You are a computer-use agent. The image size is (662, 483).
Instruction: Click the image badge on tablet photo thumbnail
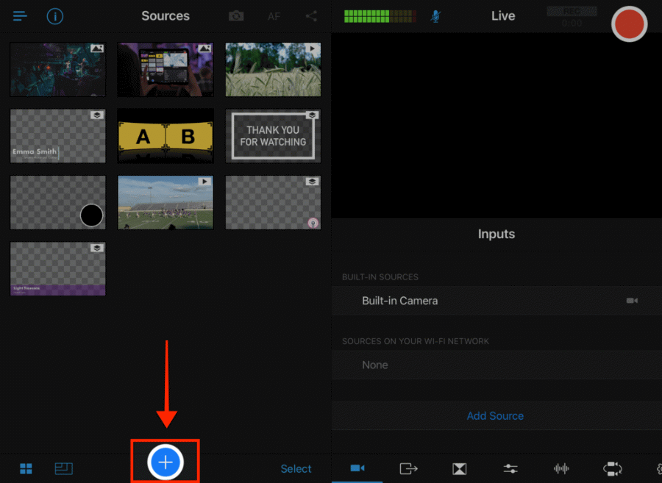(204, 49)
